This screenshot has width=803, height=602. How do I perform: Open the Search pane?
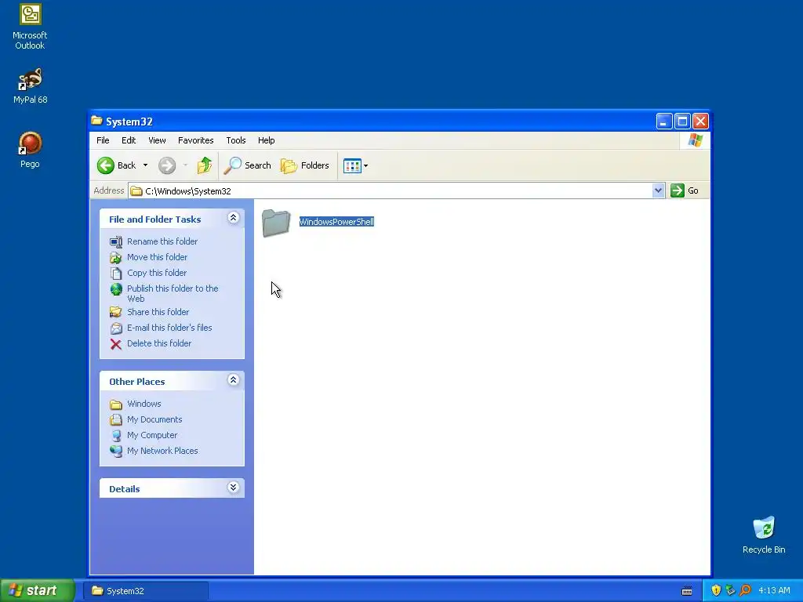tap(247, 165)
